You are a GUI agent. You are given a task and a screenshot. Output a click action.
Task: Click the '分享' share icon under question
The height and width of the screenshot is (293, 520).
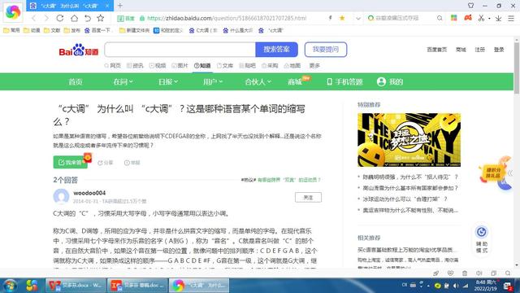click(106, 163)
